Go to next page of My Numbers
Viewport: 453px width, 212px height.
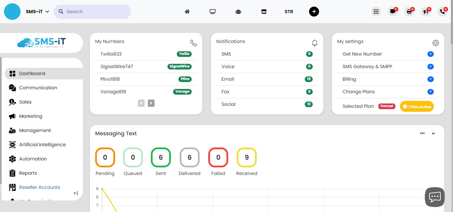[x=151, y=103]
